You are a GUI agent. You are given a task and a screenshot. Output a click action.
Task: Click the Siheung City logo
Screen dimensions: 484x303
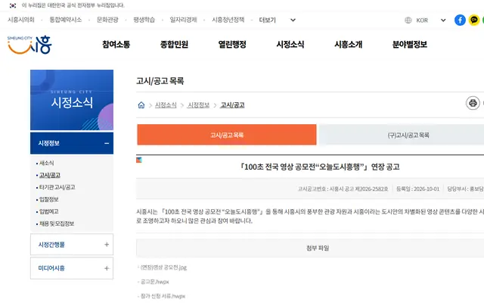point(29,45)
